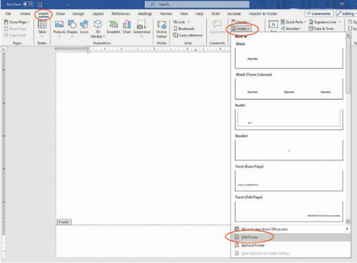Open the WordArt dropdown

click(x=291, y=29)
